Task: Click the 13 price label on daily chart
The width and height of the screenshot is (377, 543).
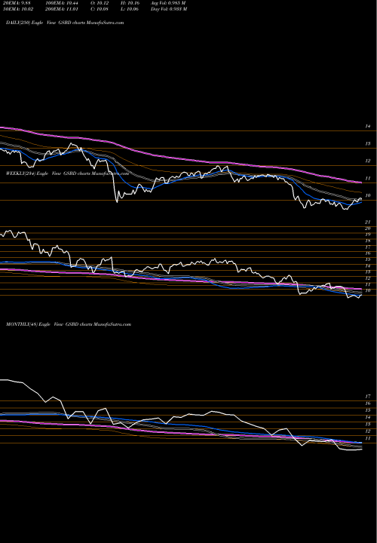Action: [368, 144]
